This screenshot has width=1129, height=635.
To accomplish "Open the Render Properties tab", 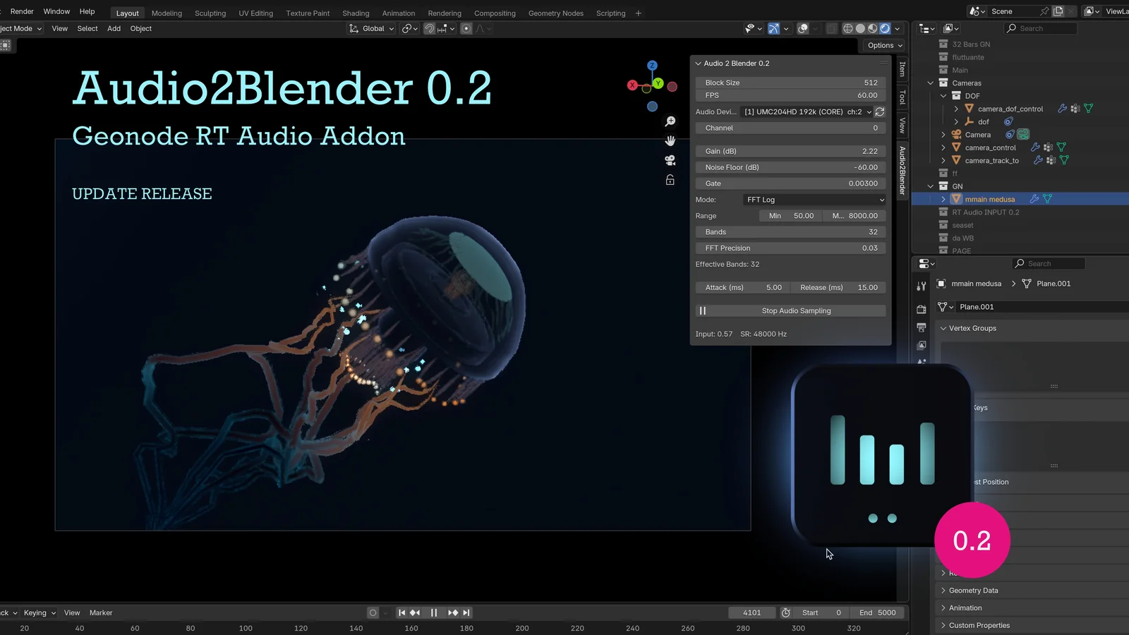I will pos(921,308).
